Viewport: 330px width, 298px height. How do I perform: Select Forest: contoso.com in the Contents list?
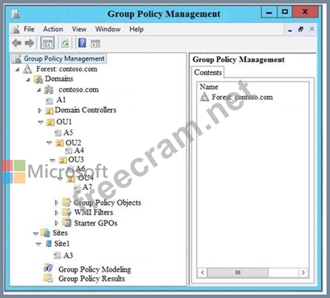pos(242,97)
